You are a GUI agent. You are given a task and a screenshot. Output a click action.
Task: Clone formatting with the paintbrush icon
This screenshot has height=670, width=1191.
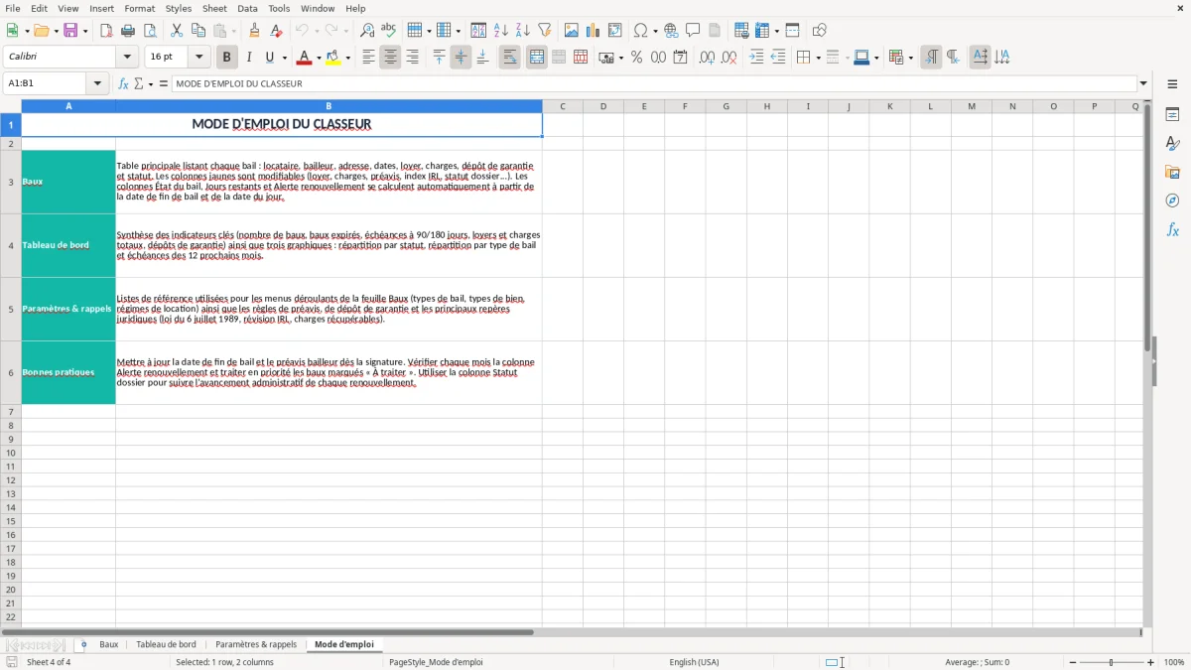point(255,31)
